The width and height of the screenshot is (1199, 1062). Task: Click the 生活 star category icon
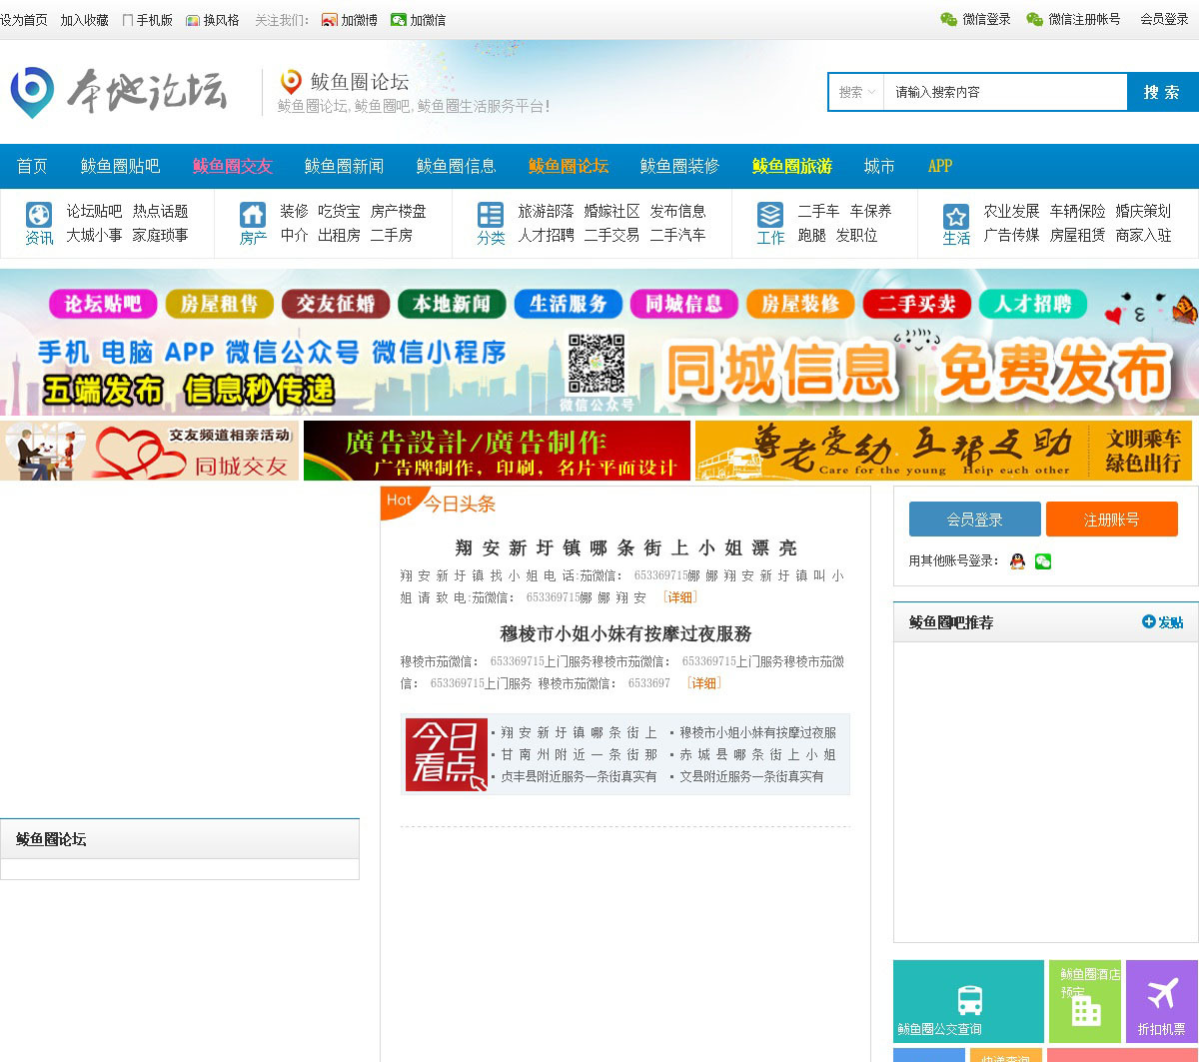956,216
